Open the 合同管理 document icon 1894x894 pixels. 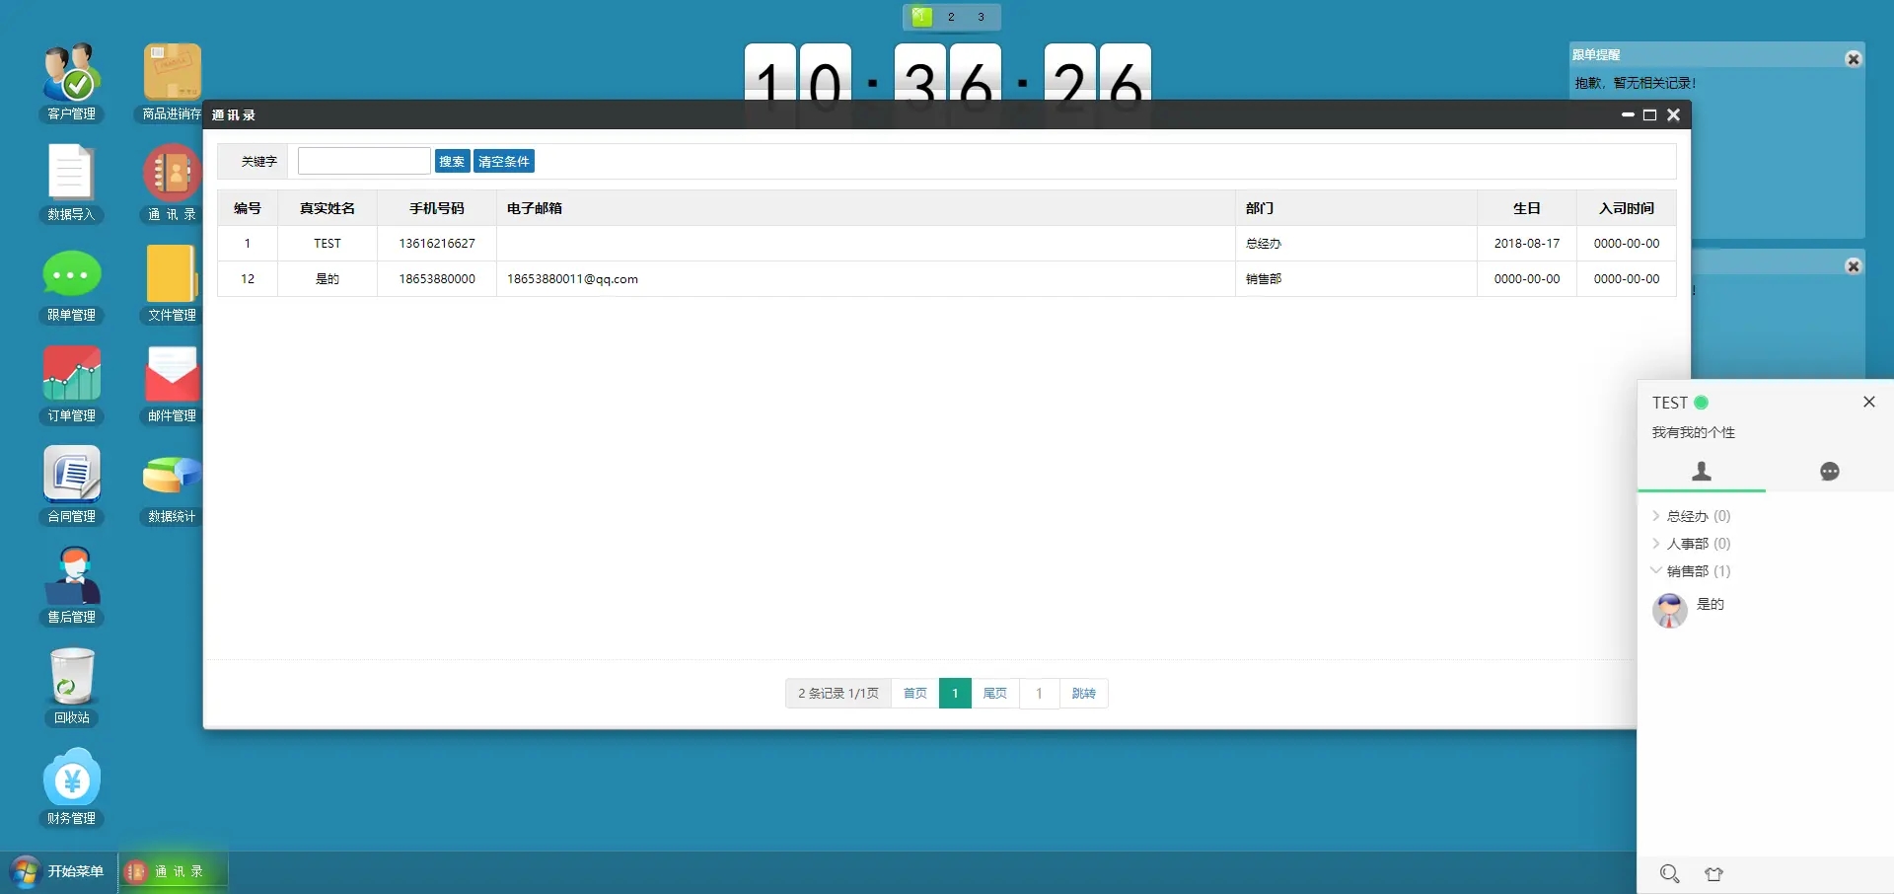pos(71,477)
